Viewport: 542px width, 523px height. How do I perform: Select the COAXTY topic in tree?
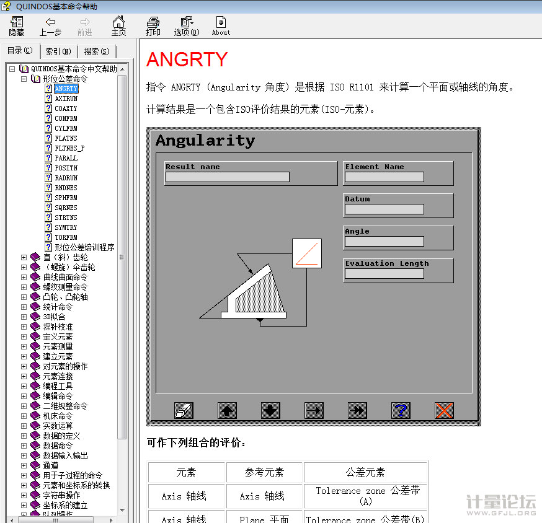66,108
